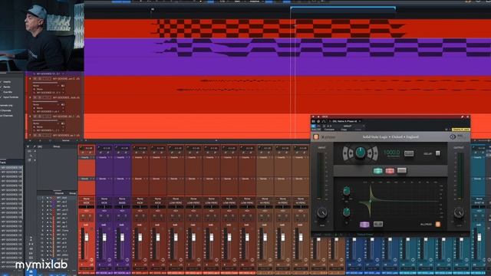Select the first row in the channel list

(x=58, y=198)
